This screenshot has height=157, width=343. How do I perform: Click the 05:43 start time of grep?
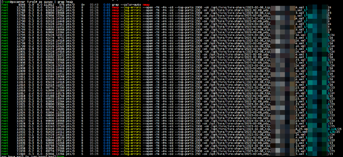click(94, 5)
